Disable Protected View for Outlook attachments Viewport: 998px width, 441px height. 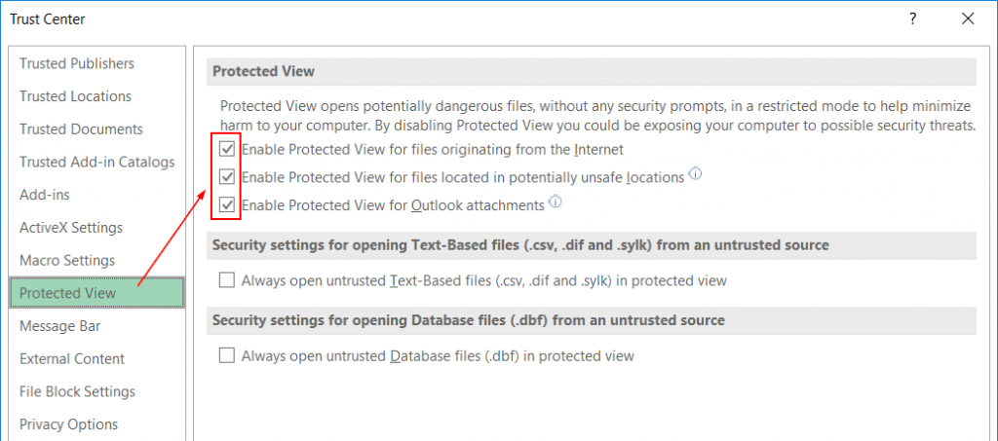point(226,205)
